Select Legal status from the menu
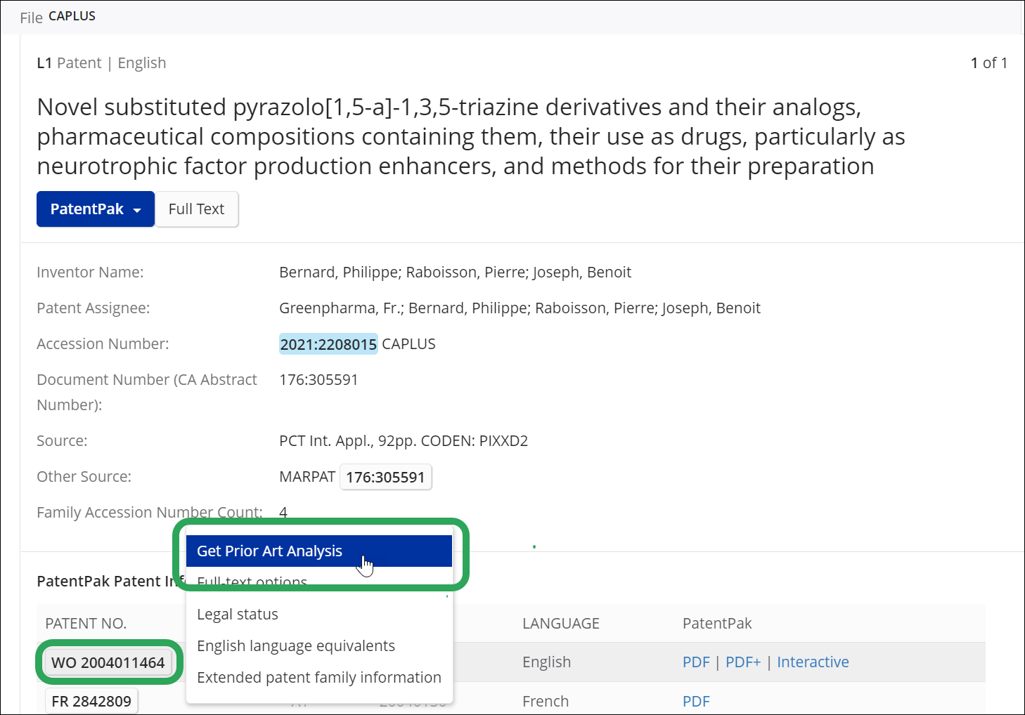 pos(238,615)
